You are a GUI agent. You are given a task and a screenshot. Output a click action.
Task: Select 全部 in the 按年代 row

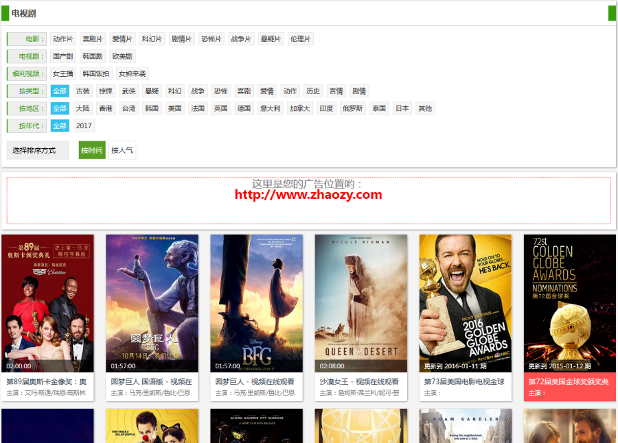[x=60, y=125]
